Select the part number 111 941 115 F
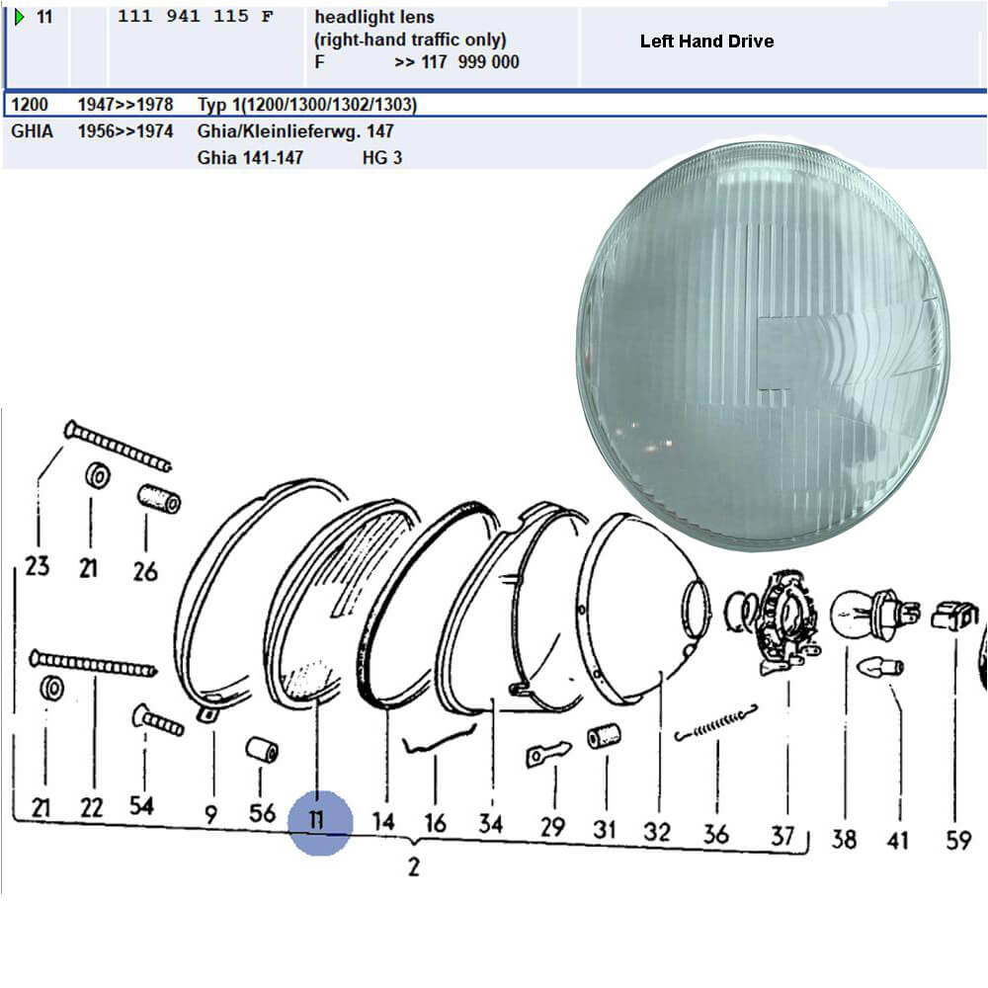 196,17
